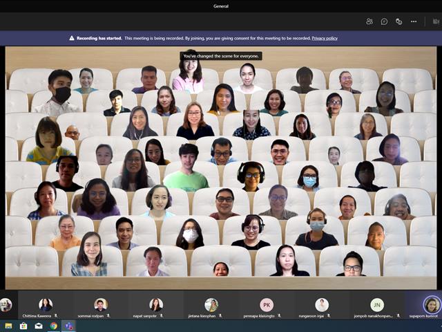Open Google Chrome from taskbar
The height and width of the screenshot is (332, 442).
(54, 326)
